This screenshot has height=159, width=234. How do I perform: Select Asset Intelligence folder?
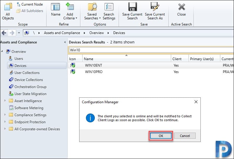coord(28,101)
